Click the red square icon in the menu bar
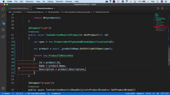Image resolution: width=170 pixels, height=95 pixels. click(x=114, y=1)
